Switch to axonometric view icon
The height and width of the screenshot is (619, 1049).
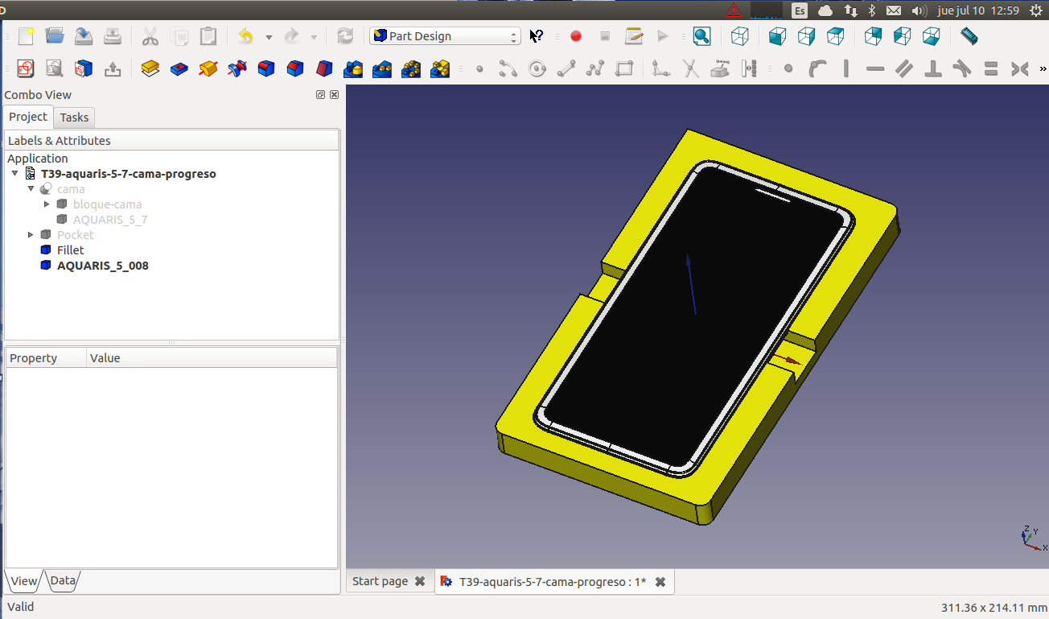tap(740, 36)
